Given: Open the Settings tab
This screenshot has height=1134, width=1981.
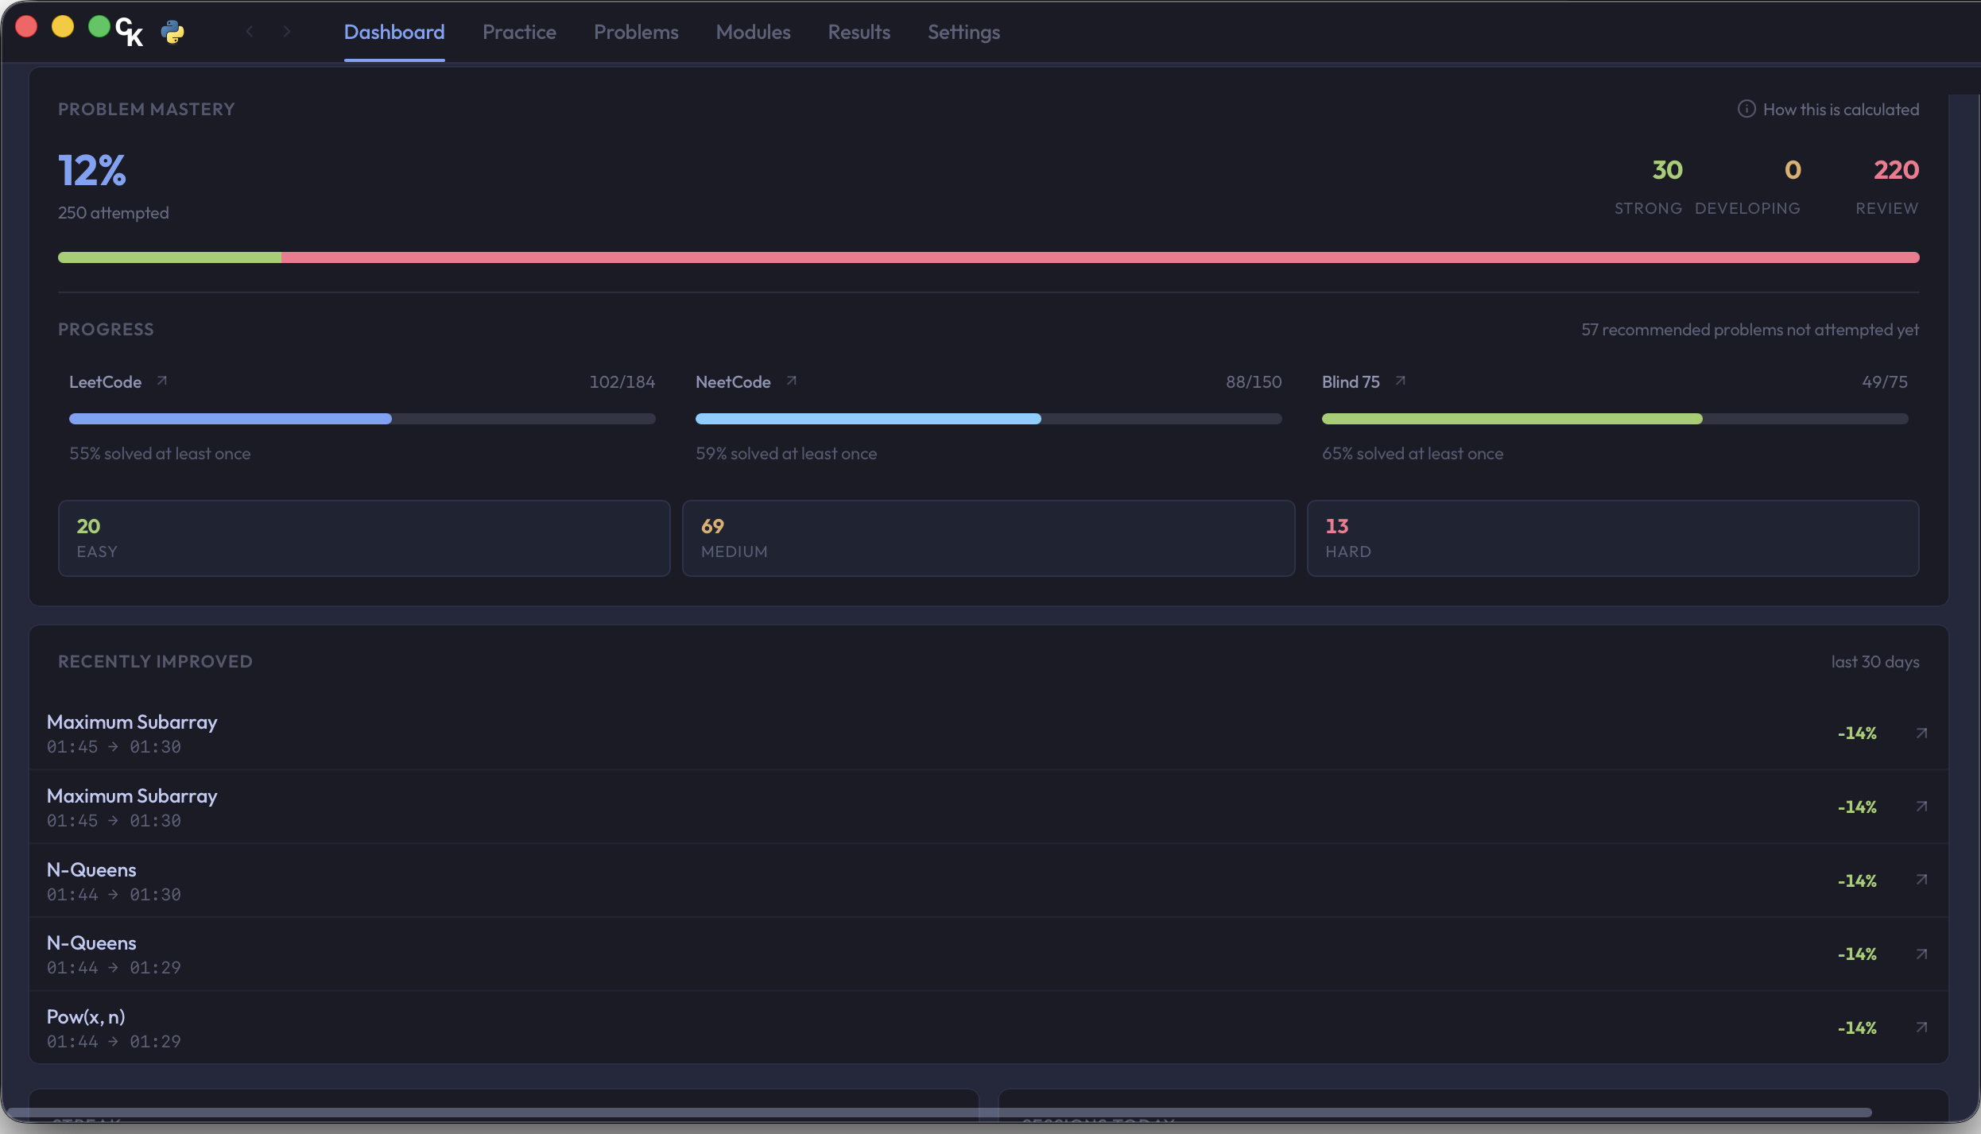Looking at the screenshot, I should coord(963,32).
